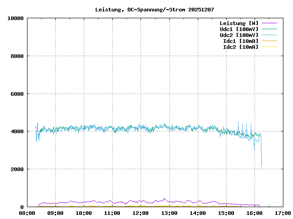
Task: Click the 4000 y-axis tick label
Action: tap(17, 131)
